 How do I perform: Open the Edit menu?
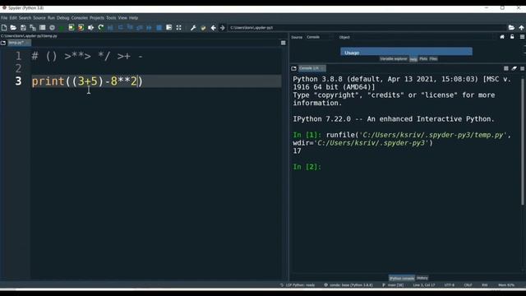13,18
